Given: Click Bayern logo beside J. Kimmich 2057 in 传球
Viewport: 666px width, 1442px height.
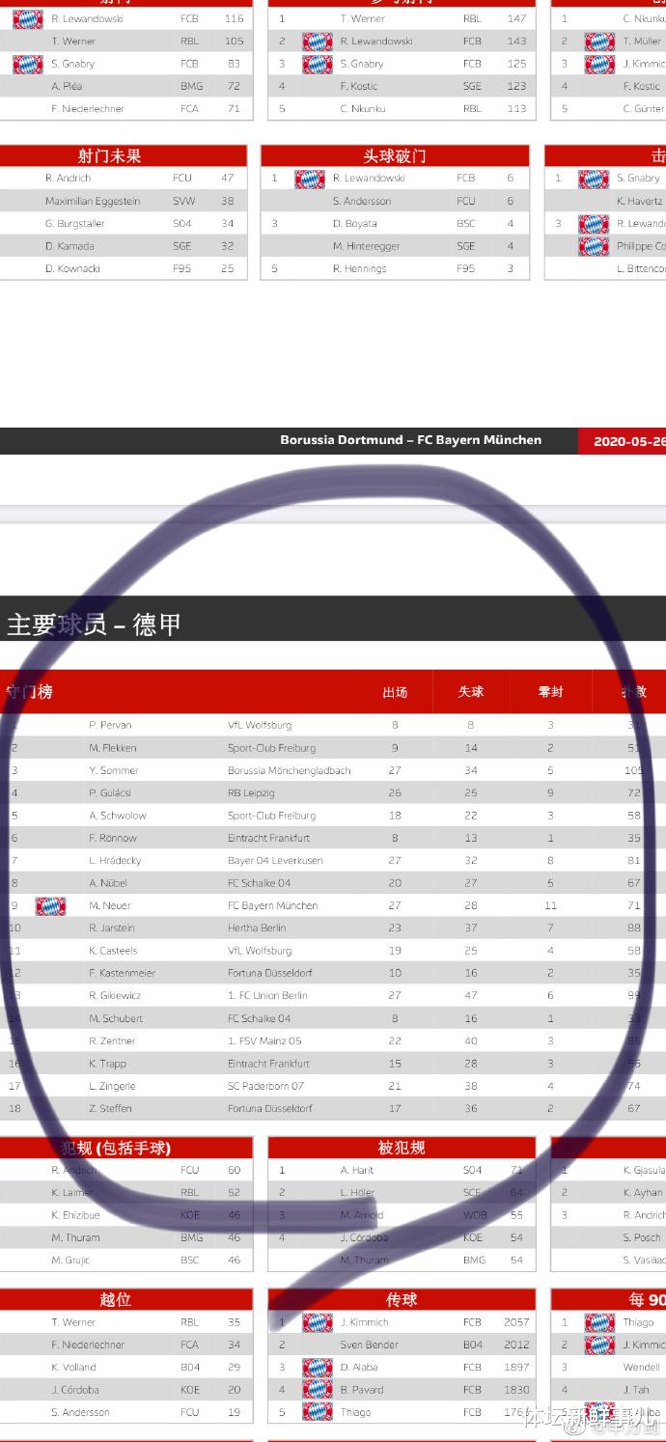Looking at the screenshot, I should [318, 1322].
